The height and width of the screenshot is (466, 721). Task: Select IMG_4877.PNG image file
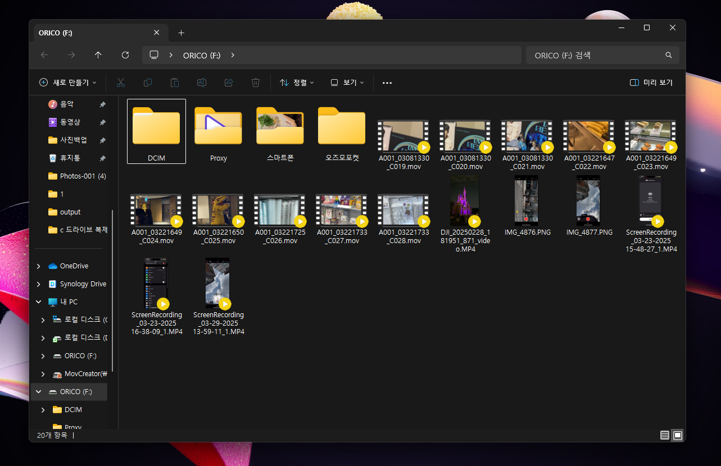click(x=589, y=205)
